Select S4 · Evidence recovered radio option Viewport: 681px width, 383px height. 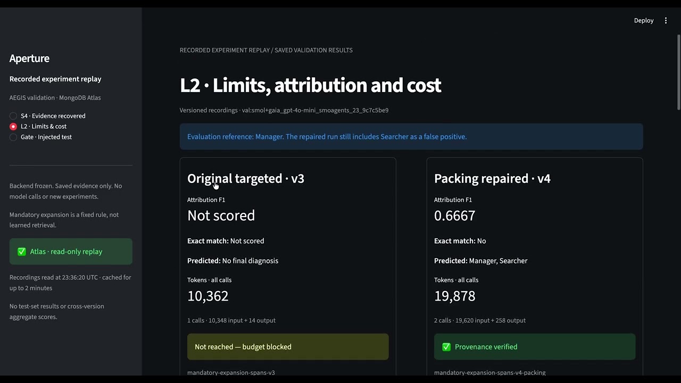(13, 116)
